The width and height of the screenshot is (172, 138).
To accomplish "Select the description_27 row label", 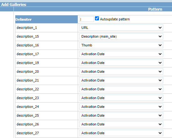I will pos(28,133).
